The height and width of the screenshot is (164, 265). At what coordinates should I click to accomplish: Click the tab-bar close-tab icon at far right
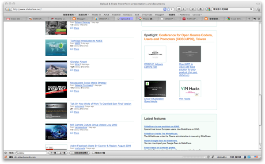point(259,19)
